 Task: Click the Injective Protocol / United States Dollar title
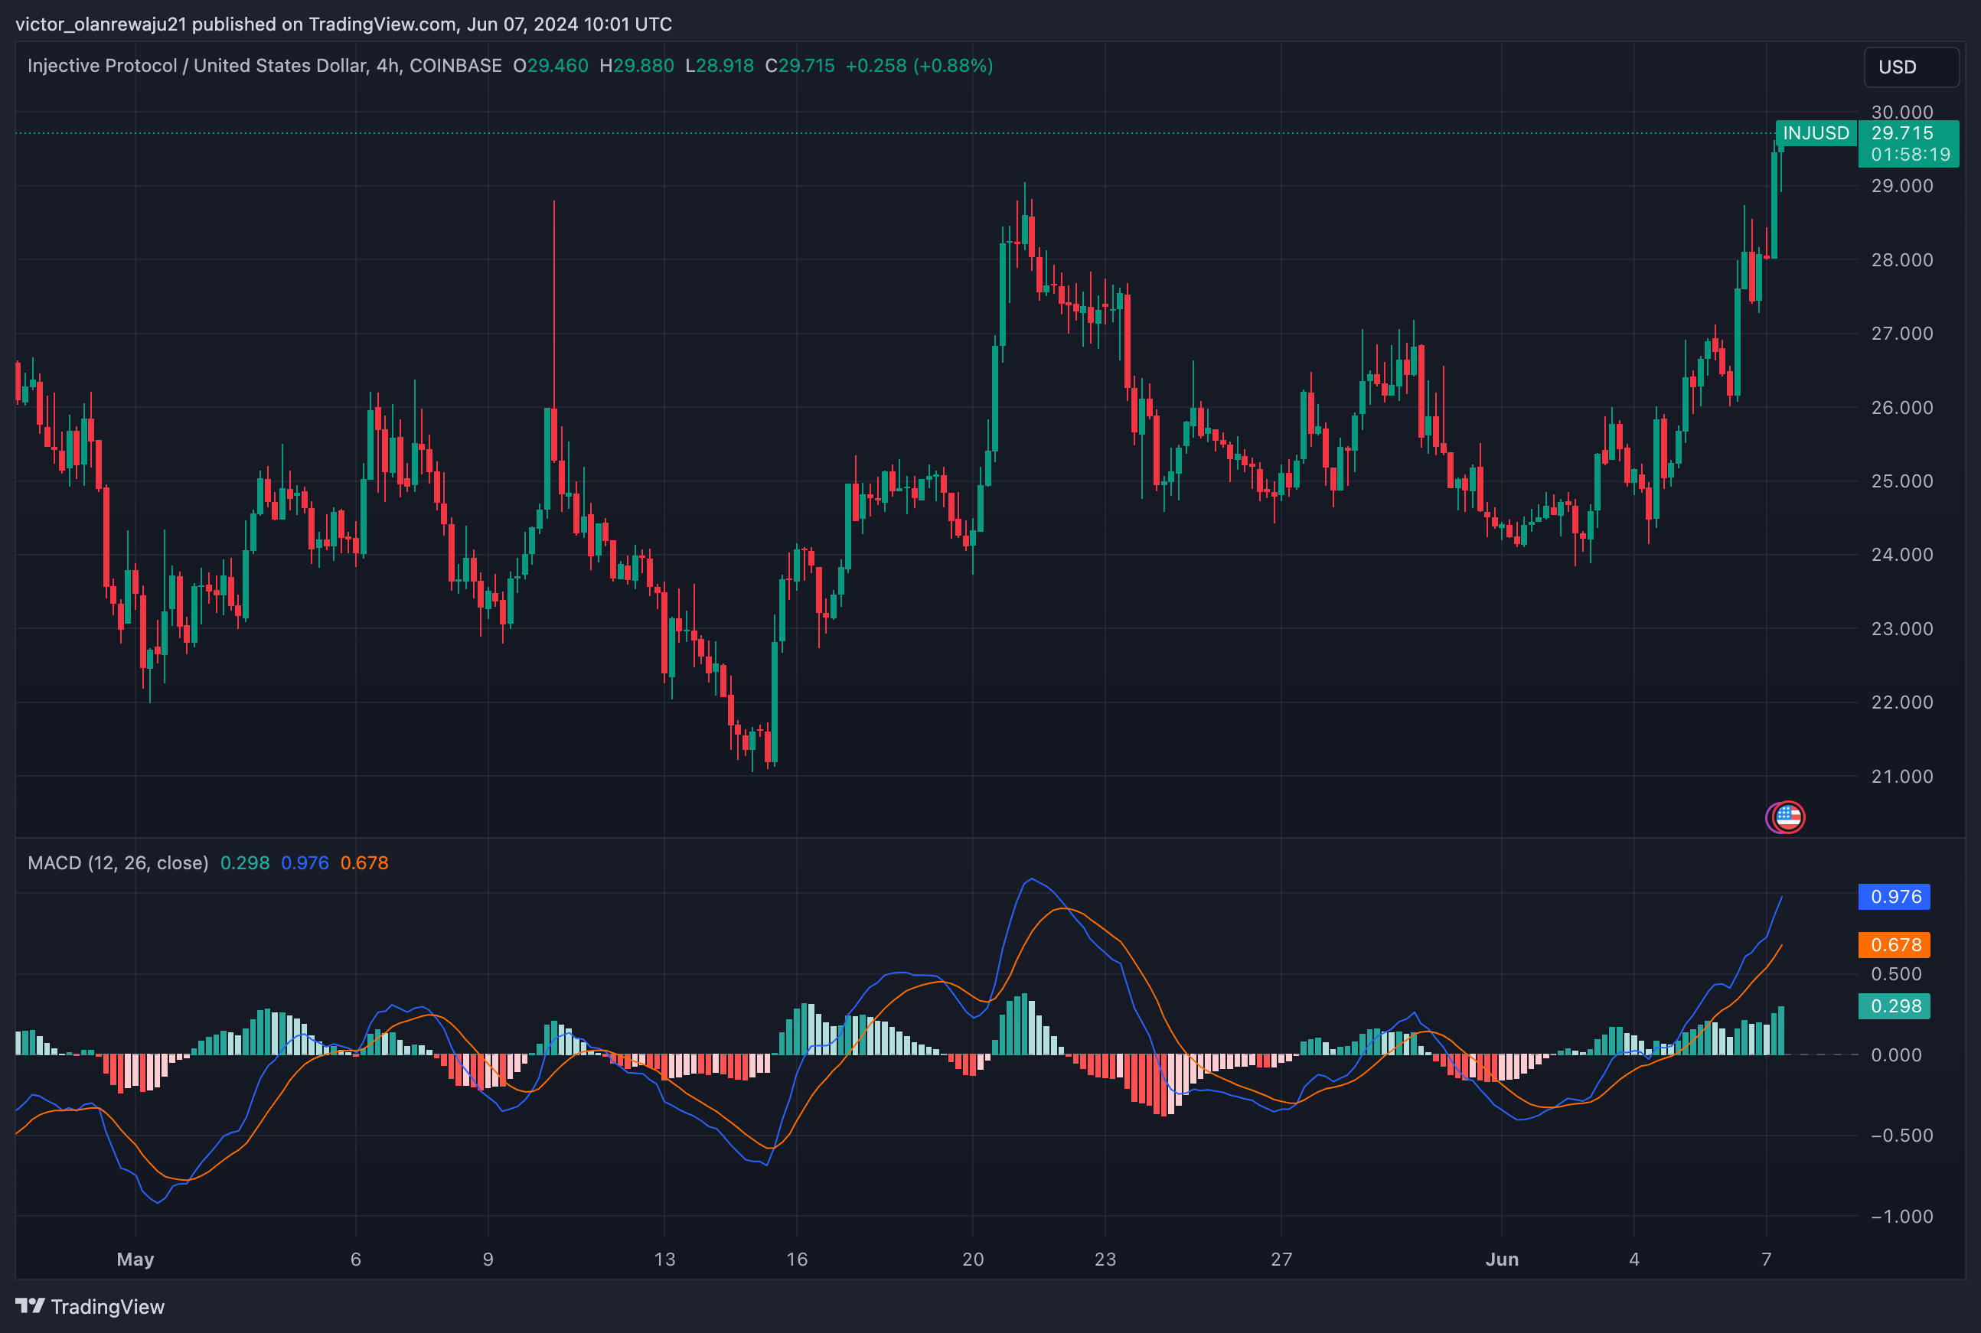tap(197, 66)
